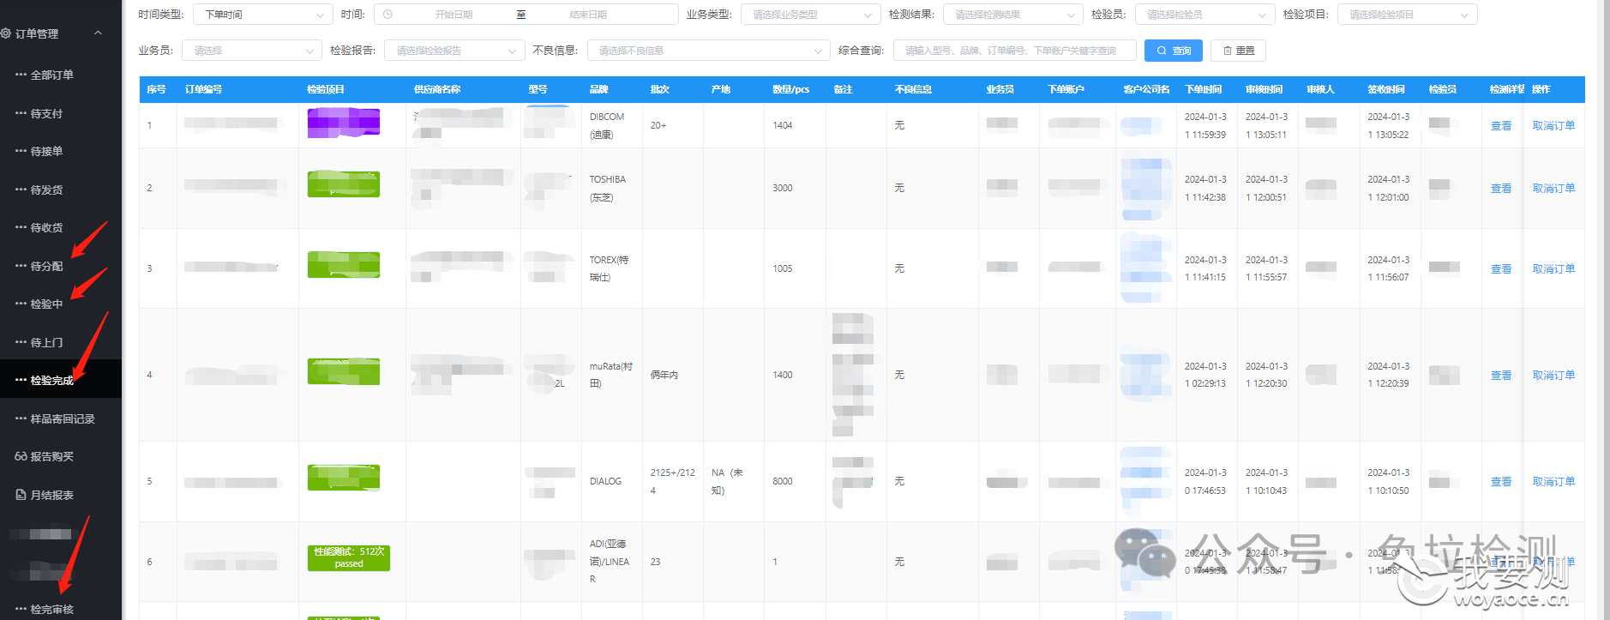Click the 下单时间 column header
This screenshot has height=620, width=1610.
1204,89
